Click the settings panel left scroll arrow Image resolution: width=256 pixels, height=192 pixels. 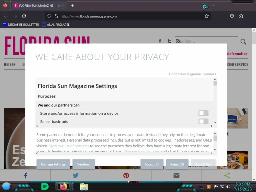tap(37, 126)
